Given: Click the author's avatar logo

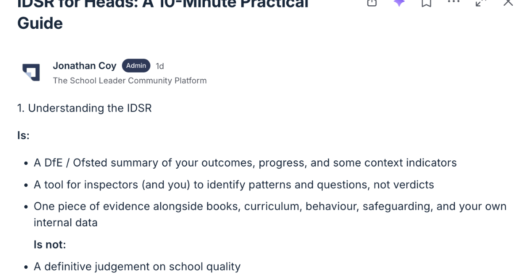Looking at the screenshot, I should point(31,72).
